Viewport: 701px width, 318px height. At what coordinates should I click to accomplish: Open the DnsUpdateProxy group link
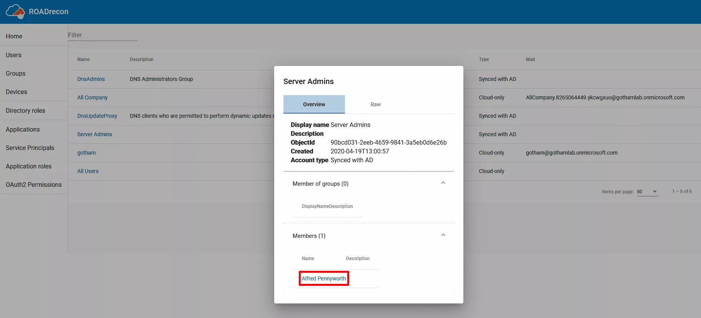click(97, 116)
